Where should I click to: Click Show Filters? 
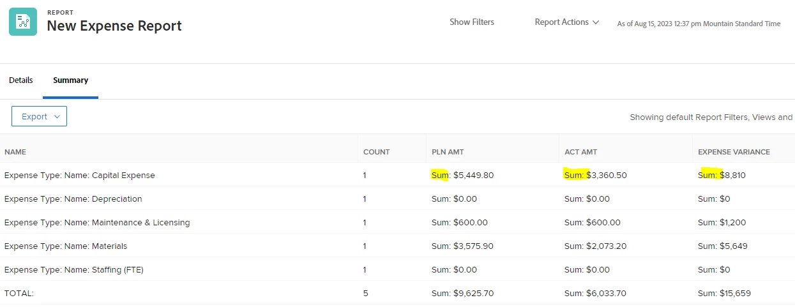point(471,22)
